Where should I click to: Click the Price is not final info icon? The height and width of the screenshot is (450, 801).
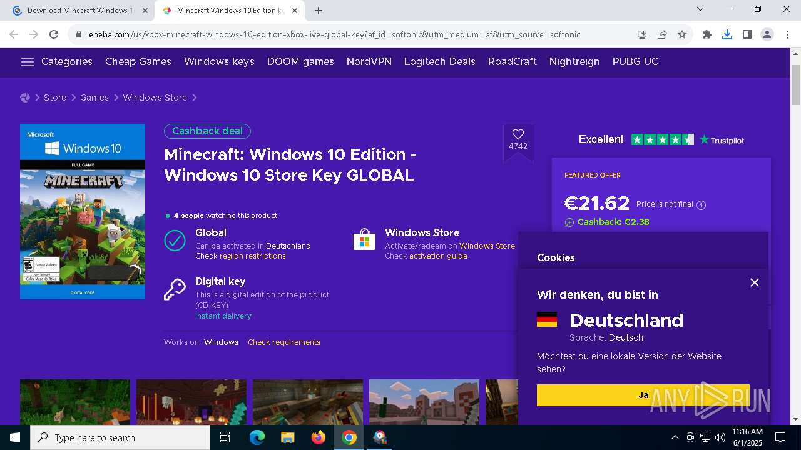pyautogui.click(x=701, y=205)
